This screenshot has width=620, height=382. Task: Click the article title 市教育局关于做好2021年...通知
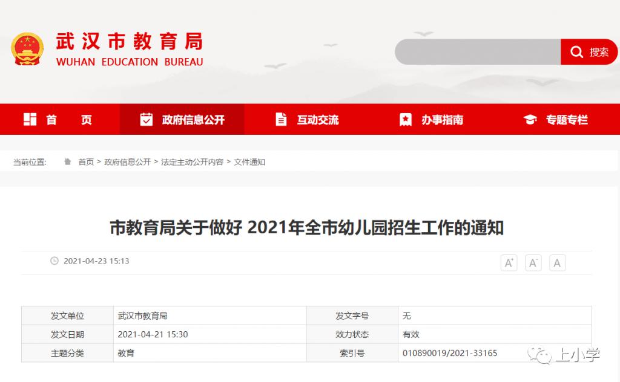306,228
